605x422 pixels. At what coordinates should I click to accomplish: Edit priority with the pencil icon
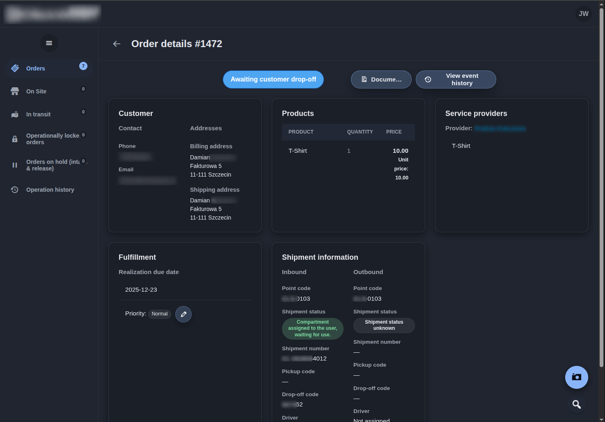pyautogui.click(x=183, y=314)
